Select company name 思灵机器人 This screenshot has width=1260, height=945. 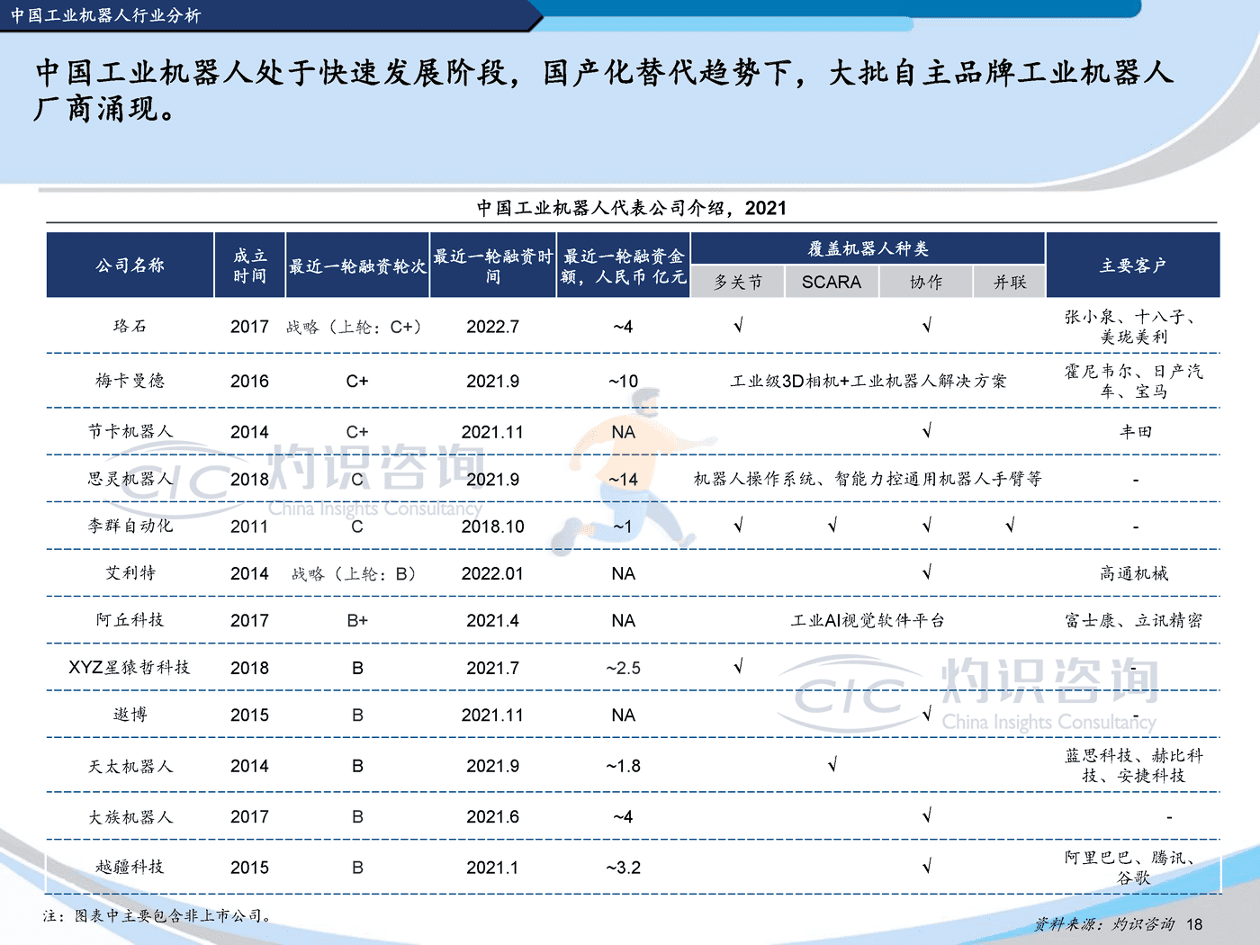click(130, 479)
